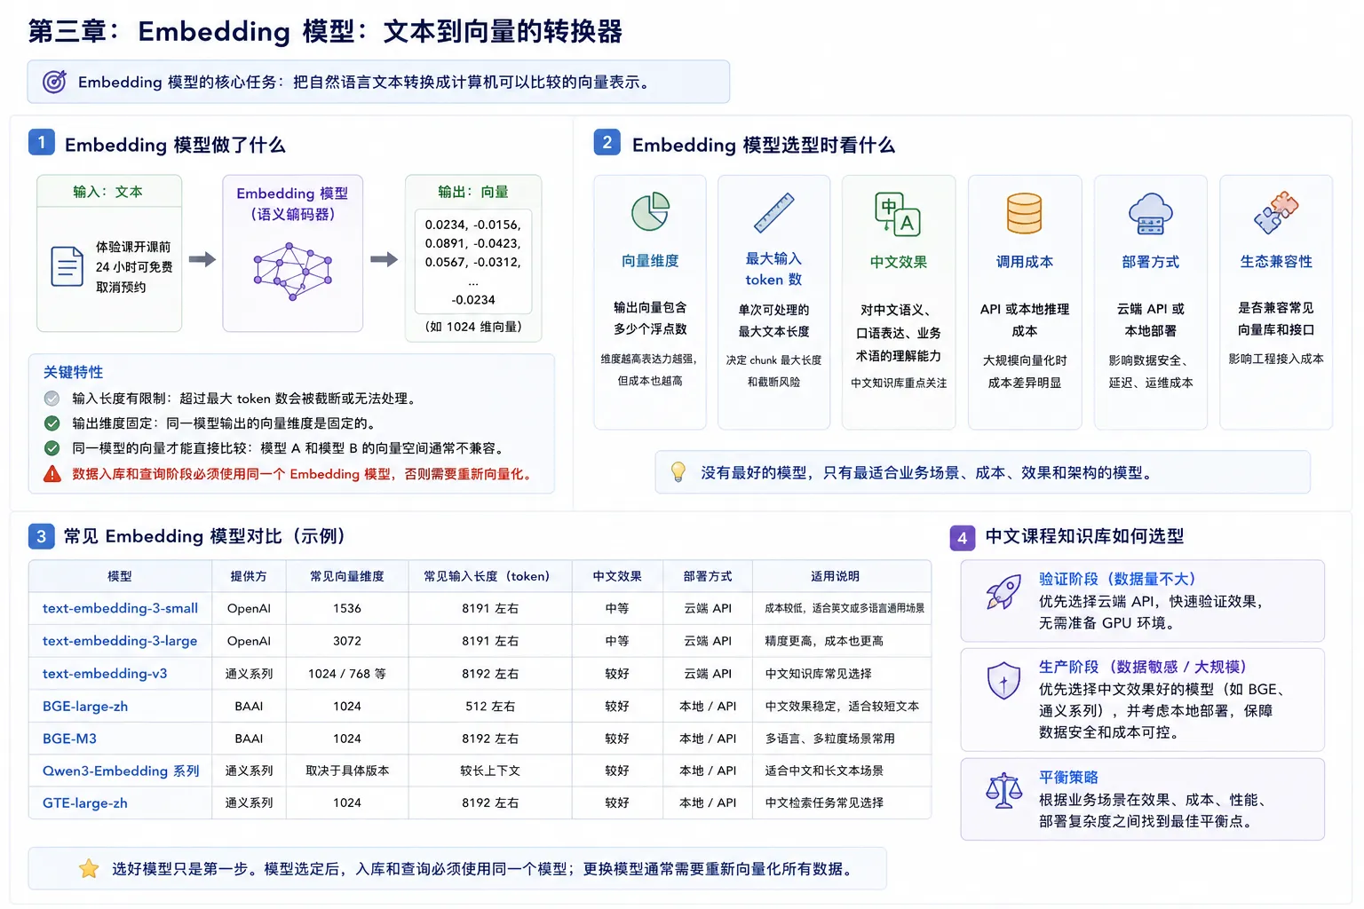
Task: Click the translation icon above 中文效果
Action: pos(898,214)
